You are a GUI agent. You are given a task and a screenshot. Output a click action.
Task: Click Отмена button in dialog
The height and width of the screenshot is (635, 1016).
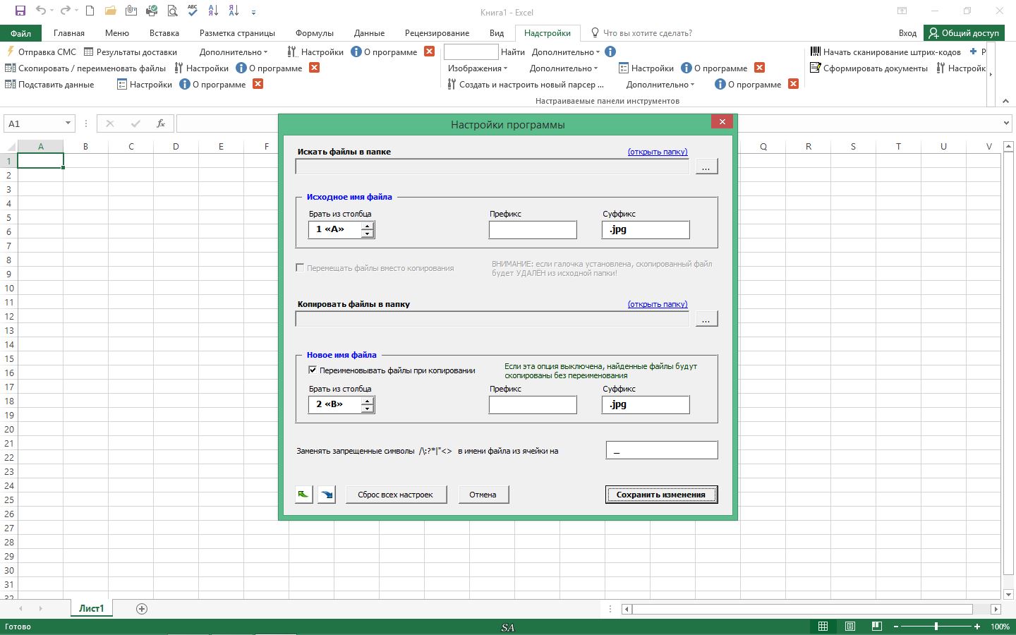tap(483, 495)
